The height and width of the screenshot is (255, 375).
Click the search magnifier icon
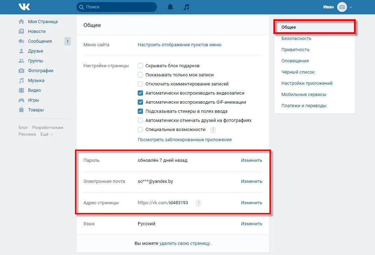point(82,7)
